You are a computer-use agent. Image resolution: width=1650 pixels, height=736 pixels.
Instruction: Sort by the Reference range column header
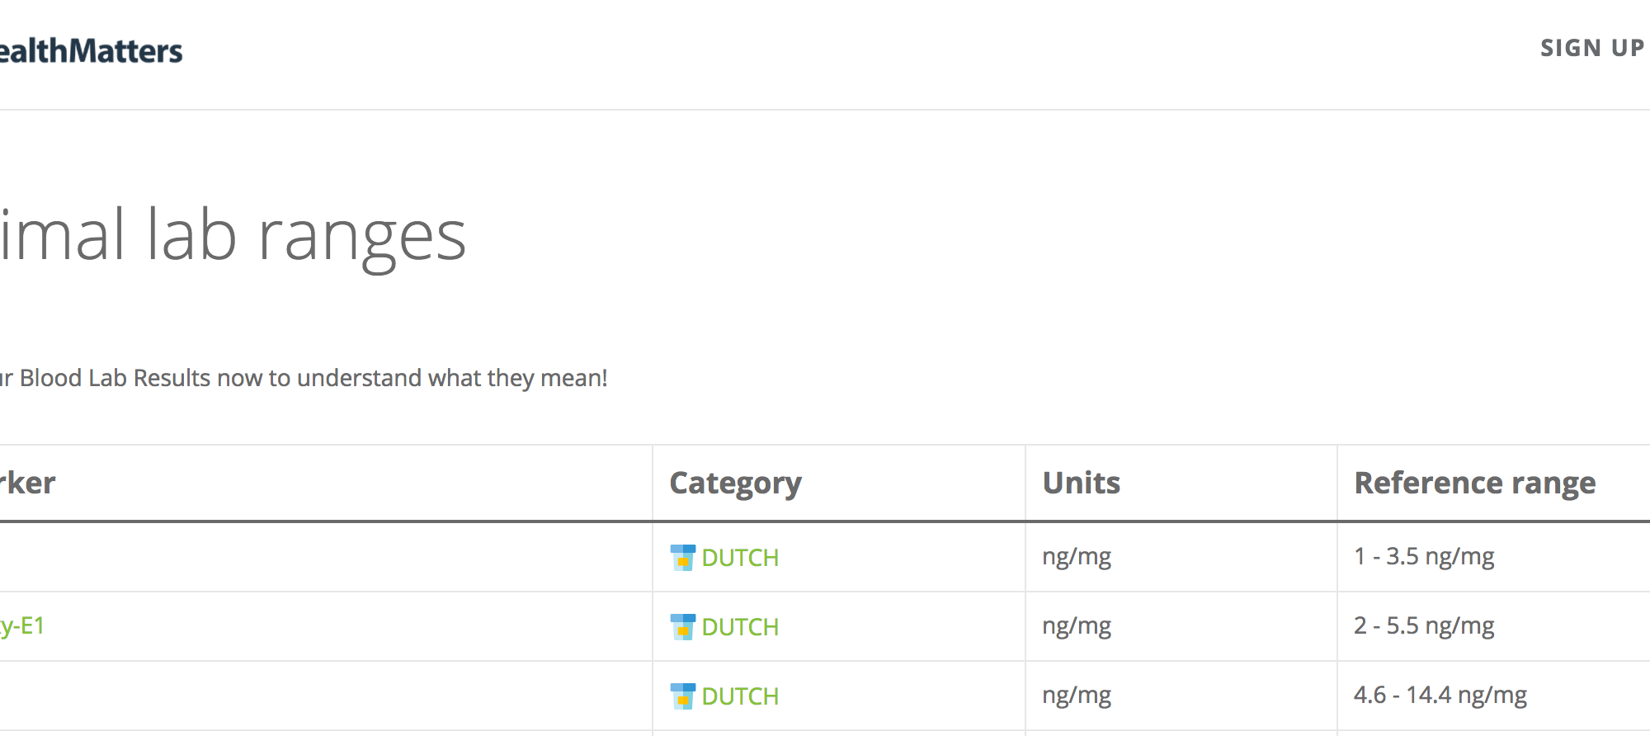(x=1474, y=483)
